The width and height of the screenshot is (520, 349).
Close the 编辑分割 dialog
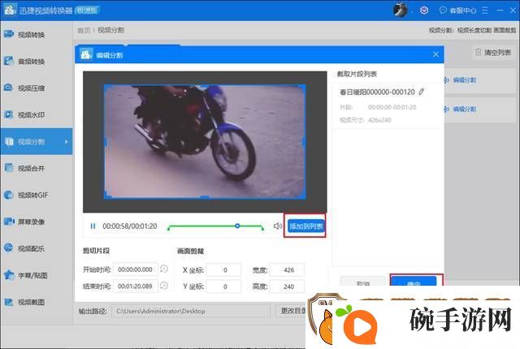click(435, 54)
